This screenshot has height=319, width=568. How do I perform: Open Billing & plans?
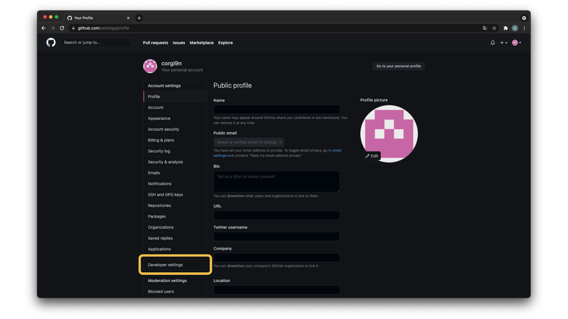tap(175, 140)
